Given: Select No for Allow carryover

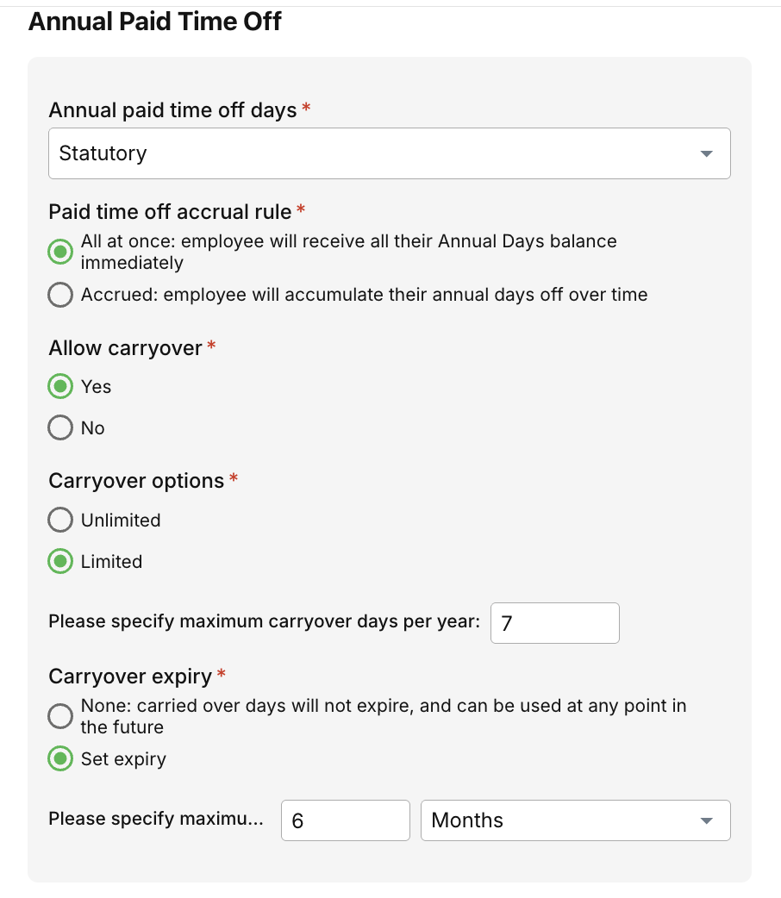Looking at the screenshot, I should [x=60, y=428].
